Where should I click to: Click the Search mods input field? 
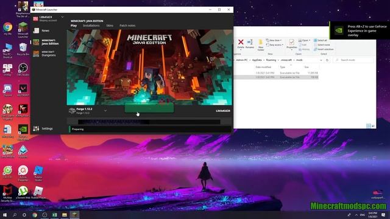[353, 60]
